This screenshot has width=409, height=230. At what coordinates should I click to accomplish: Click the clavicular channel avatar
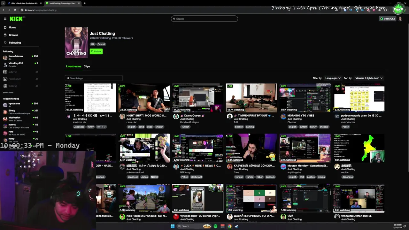(122, 117)
